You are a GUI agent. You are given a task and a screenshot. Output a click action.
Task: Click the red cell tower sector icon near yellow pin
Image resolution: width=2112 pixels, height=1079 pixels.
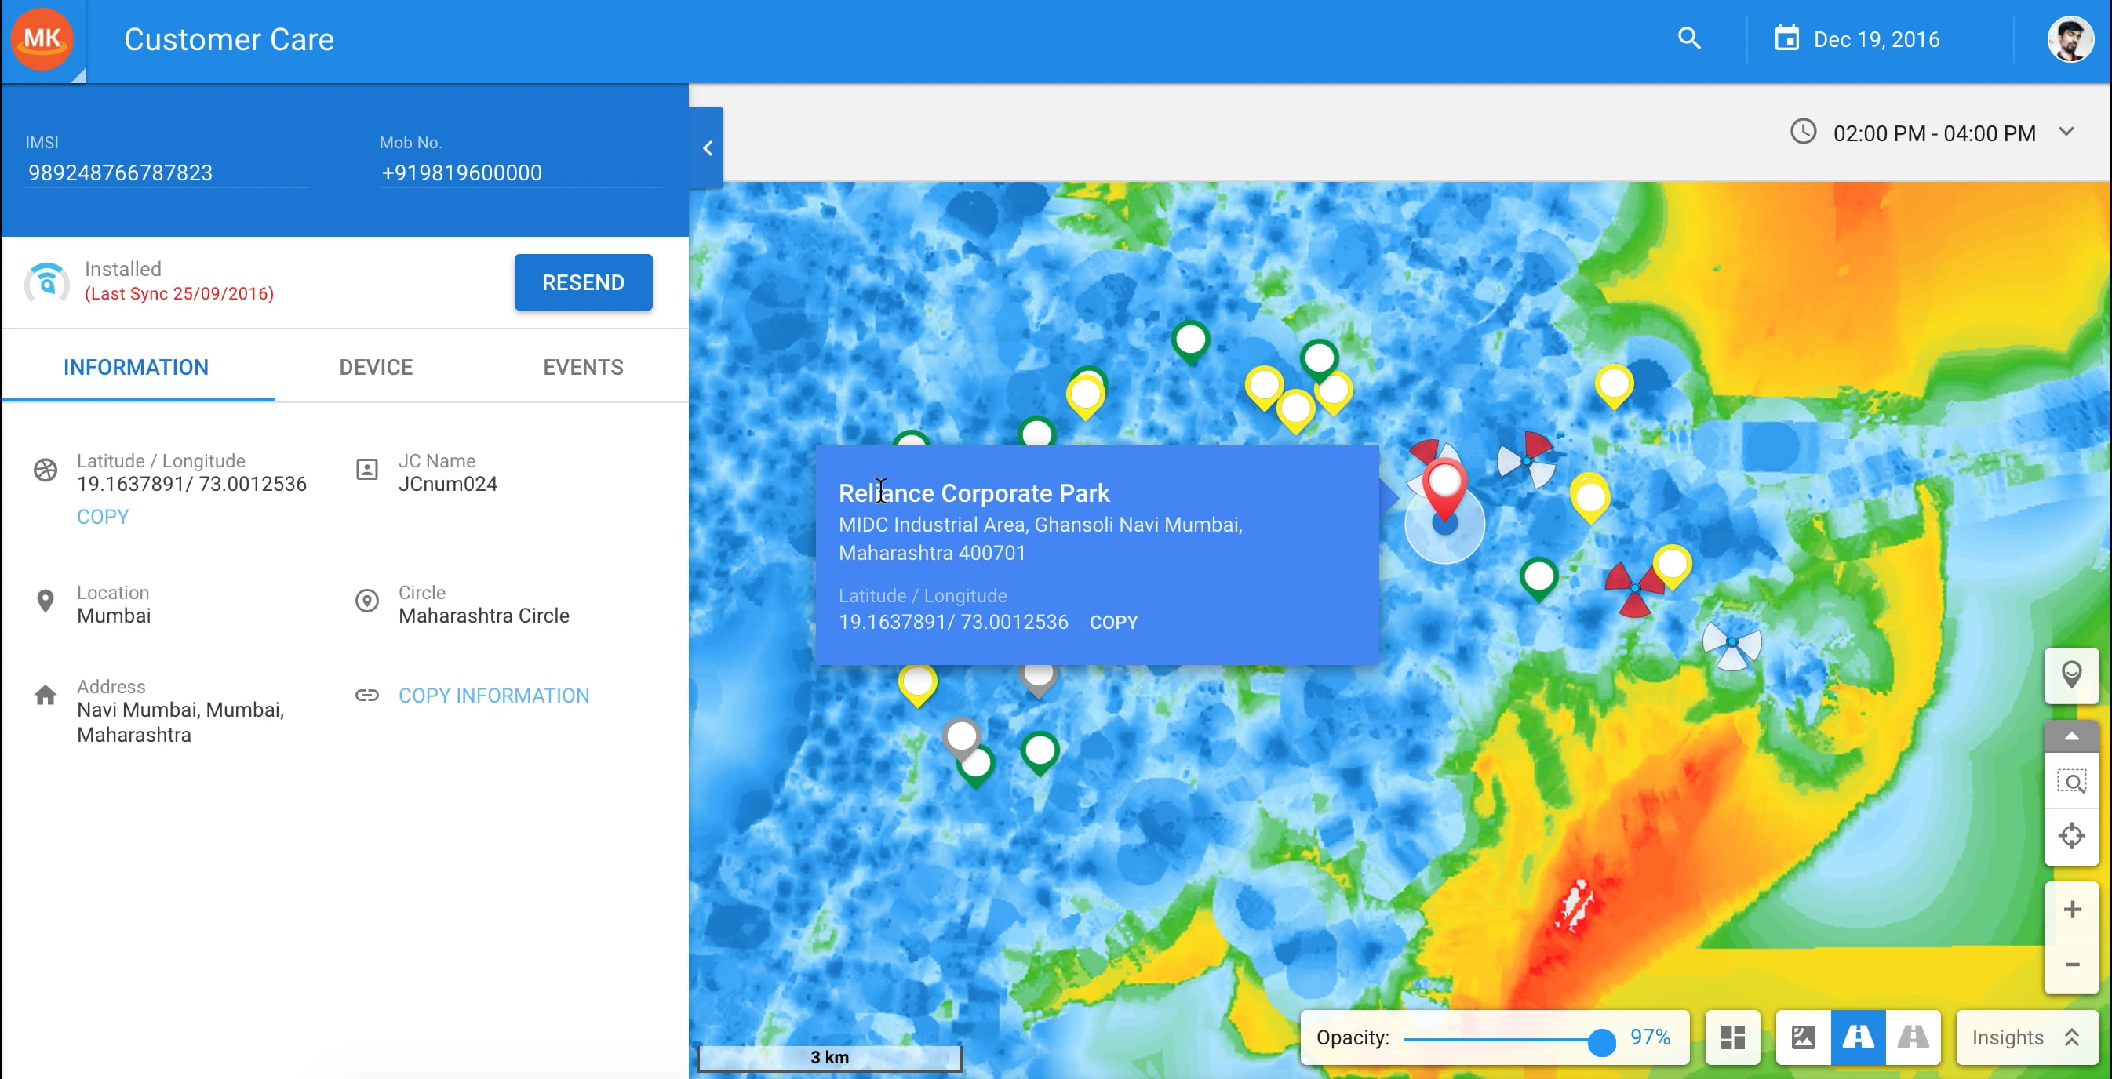(x=1634, y=588)
